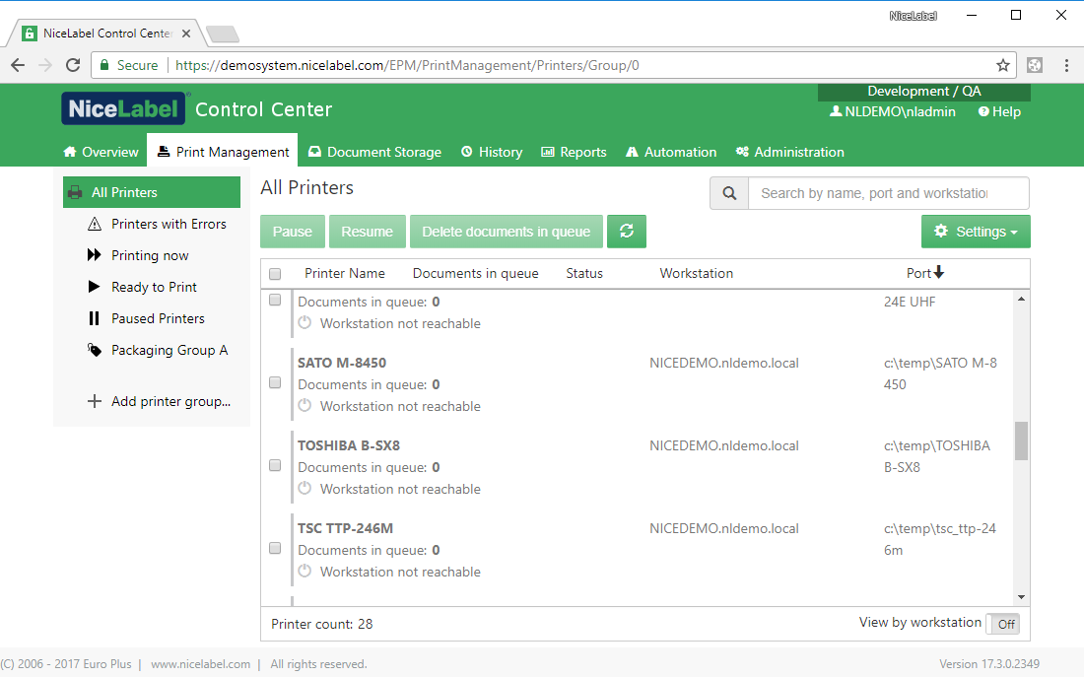
Task: Open the Help link
Action: tap(999, 111)
